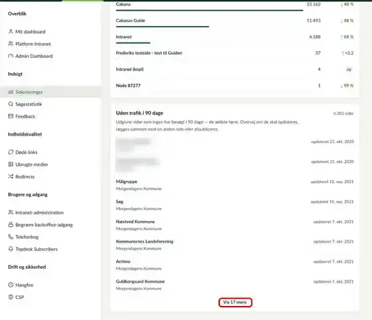Click the ×2,2 change value
Viewport: 372px width, 320px height.
tap(347, 53)
